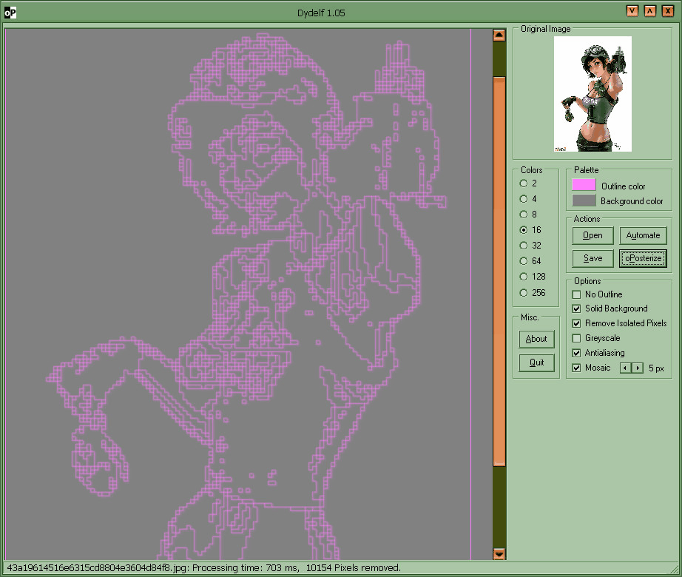Image resolution: width=682 pixels, height=577 pixels.
Task: Open the About dialog
Action: tap(536, 339)
